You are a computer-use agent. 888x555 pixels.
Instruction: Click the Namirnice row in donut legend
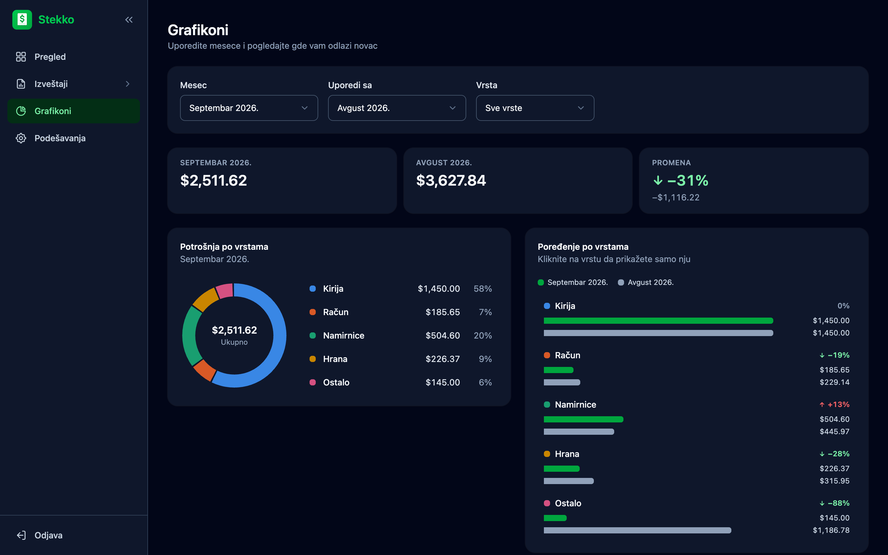click(401, 335)
